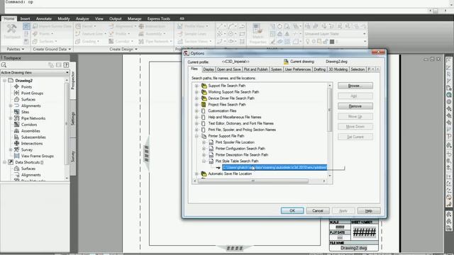This screenshot has height=255, width=454.
Task: Click the Alignments icon under Drawing2
Action: pyautogui.click(x=17, y=106)
